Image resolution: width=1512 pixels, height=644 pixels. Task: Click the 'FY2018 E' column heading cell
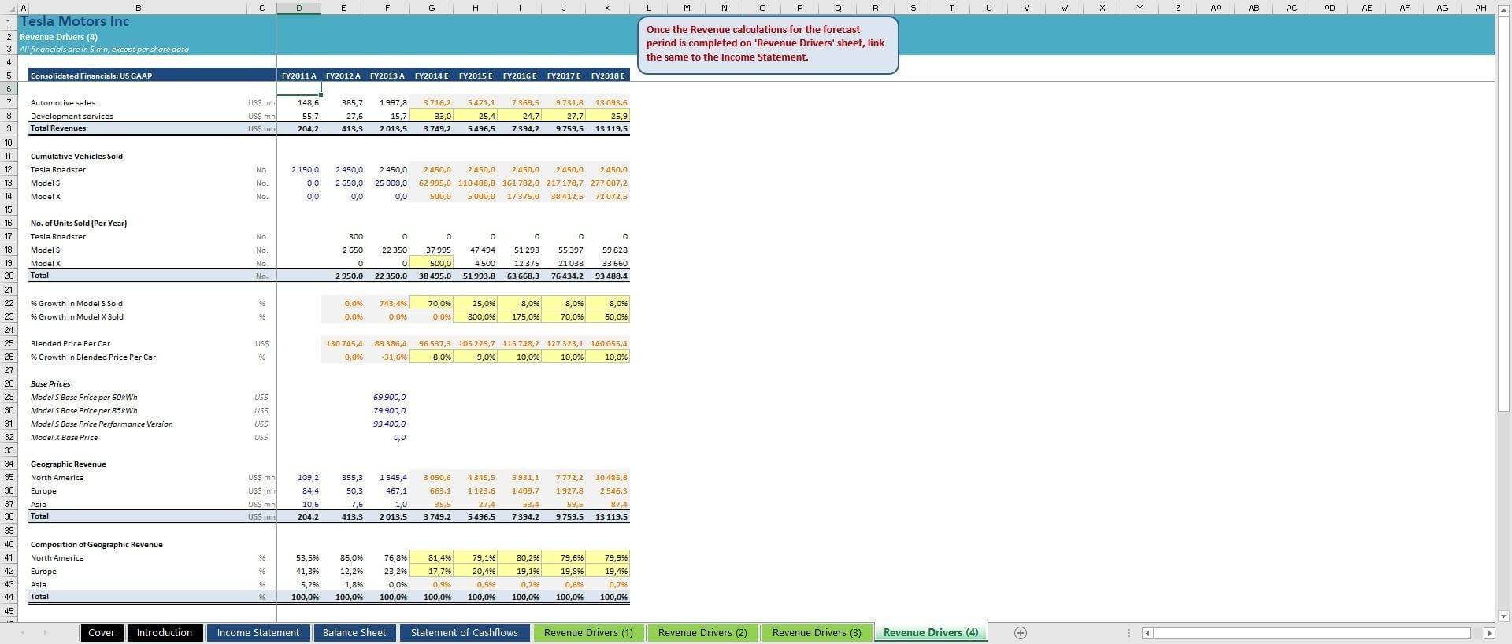(x=607, y=76)
